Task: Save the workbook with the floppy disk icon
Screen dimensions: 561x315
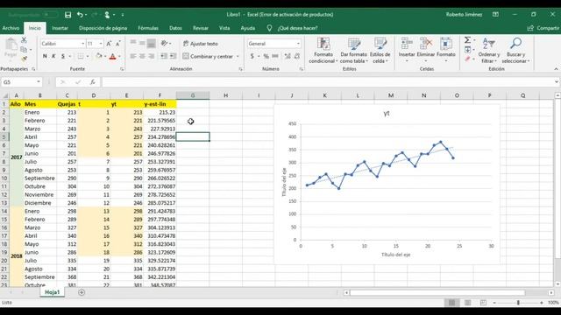Action: click(x=67, y=15)
